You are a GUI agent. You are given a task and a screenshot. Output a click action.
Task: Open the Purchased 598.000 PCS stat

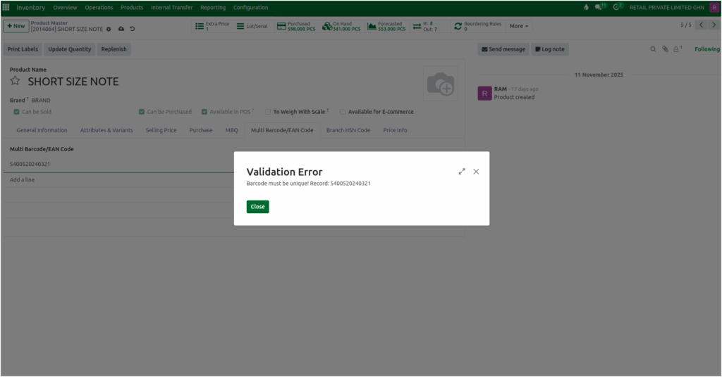tap(296, 26)
